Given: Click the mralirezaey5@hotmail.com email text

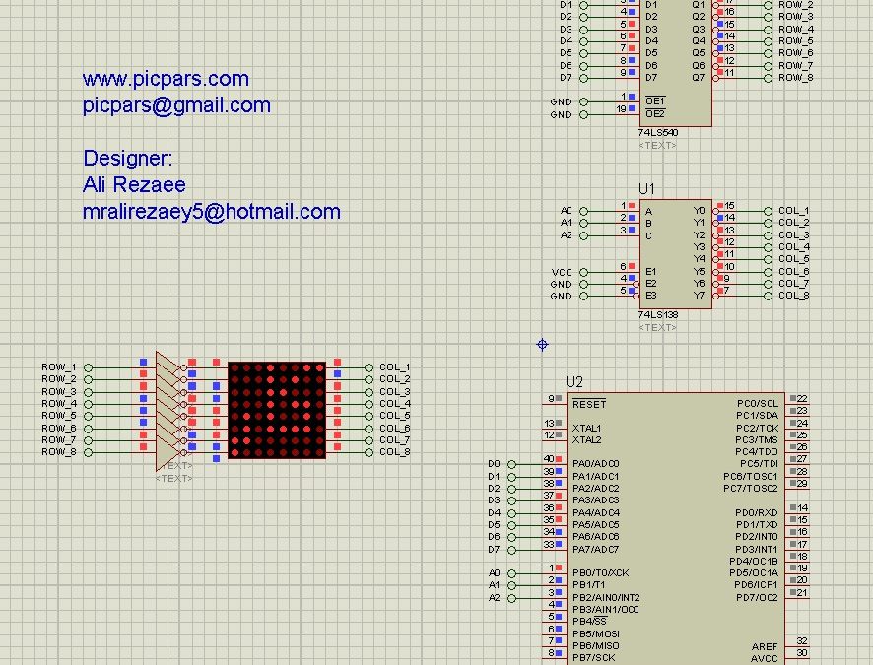Looking at the screenshot, I should 212,212.
